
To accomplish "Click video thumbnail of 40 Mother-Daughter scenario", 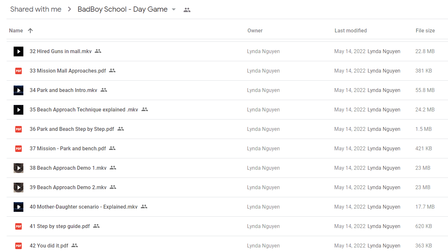I will coord(18,207).
